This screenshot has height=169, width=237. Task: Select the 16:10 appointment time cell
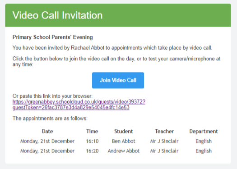point(92,141)
